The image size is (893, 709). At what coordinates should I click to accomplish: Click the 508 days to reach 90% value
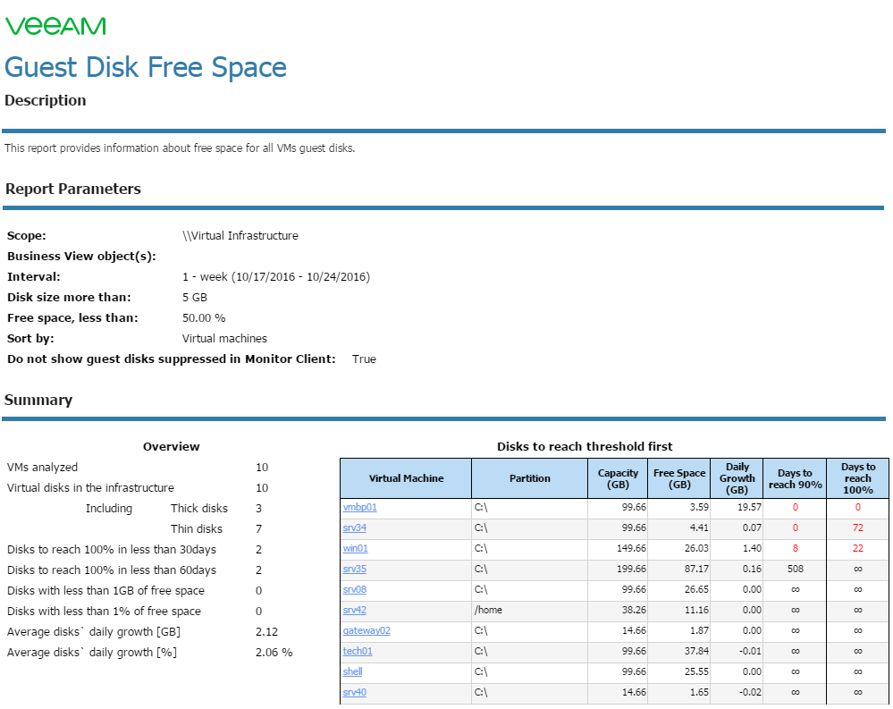tap(795, 569)
